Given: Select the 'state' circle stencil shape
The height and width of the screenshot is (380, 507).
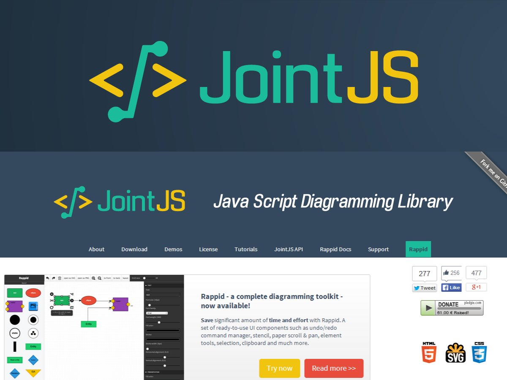Looking at the screenshot, I should coord(15,333).
